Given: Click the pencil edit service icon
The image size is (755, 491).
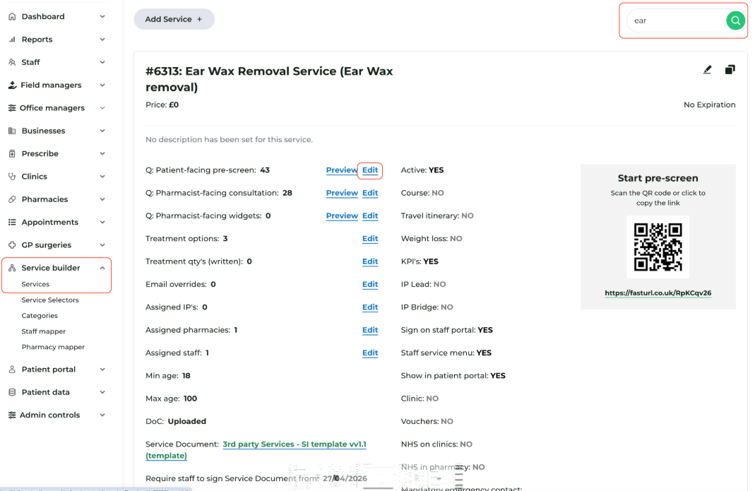Looking at the screenshot, I should [x=707, y=70].
